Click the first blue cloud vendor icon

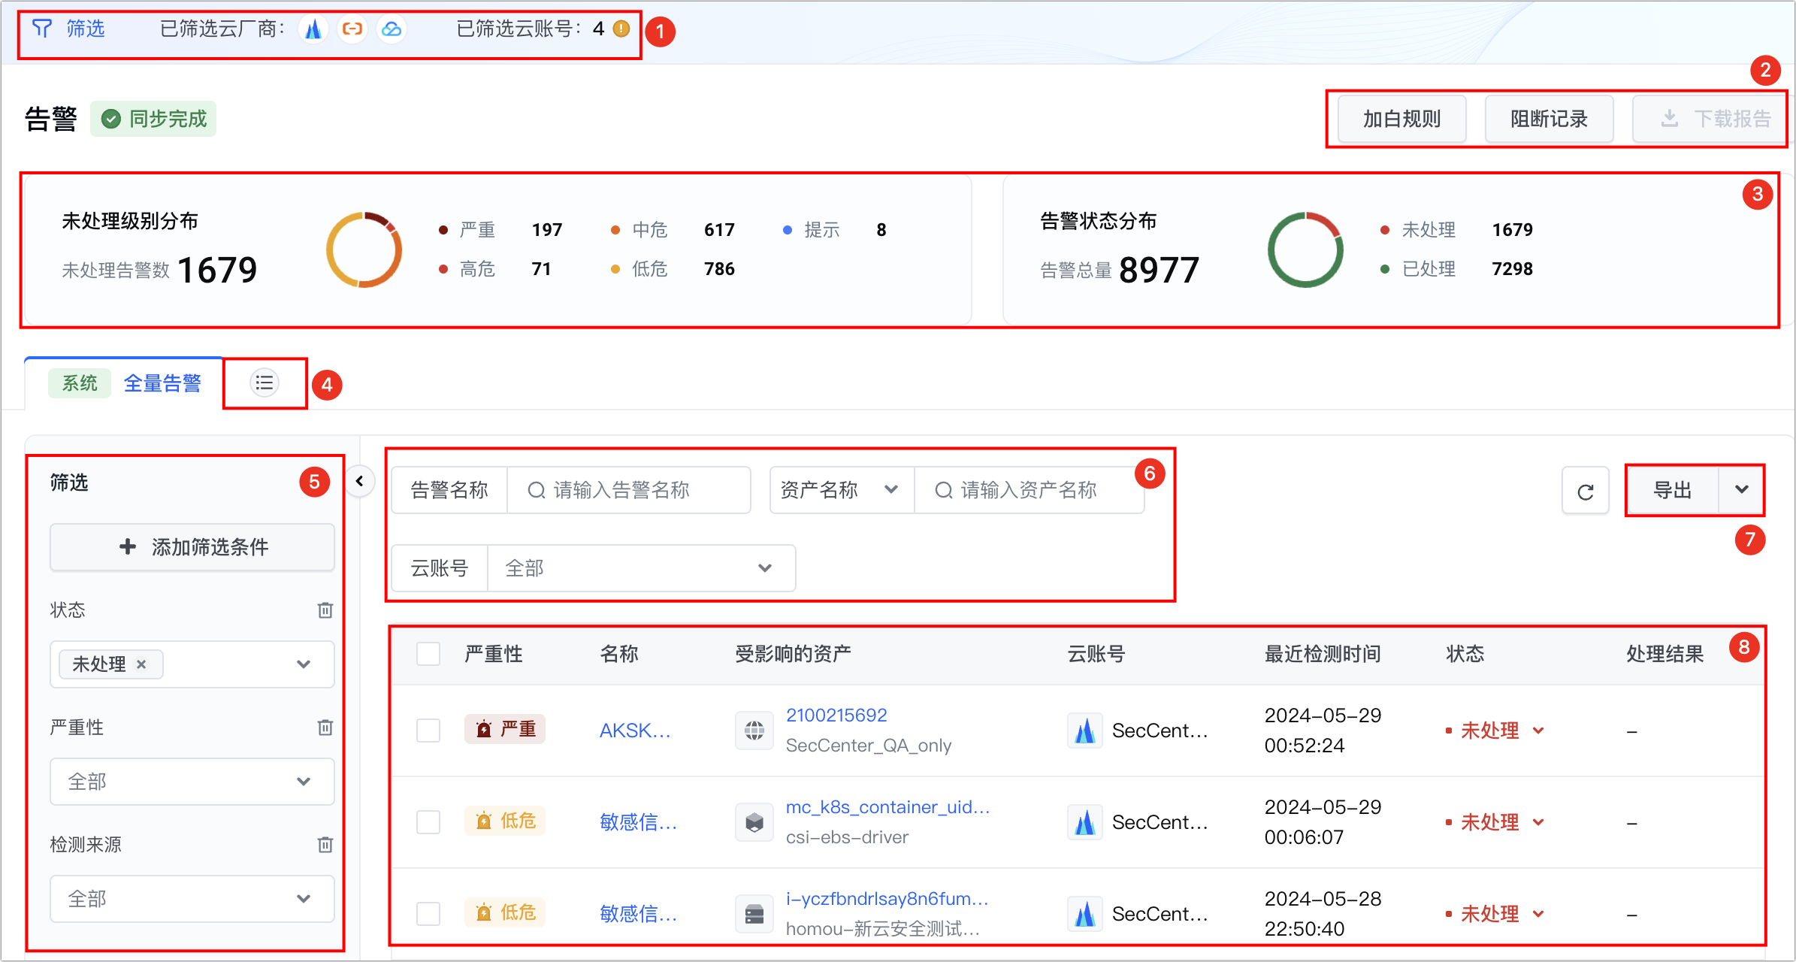(313, 29)
